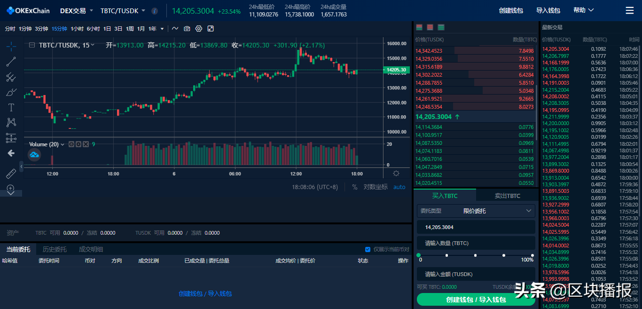Click 创建钱包 / 导入钱包 link in orders area
The height and width of the screenshot is (309, 642).
(x=205, y=293)
